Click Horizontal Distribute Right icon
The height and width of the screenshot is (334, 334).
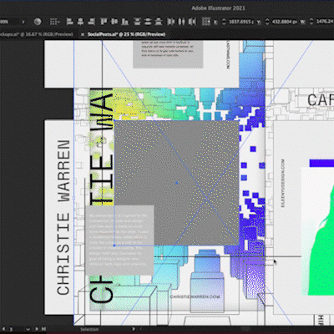coord(192,22)
